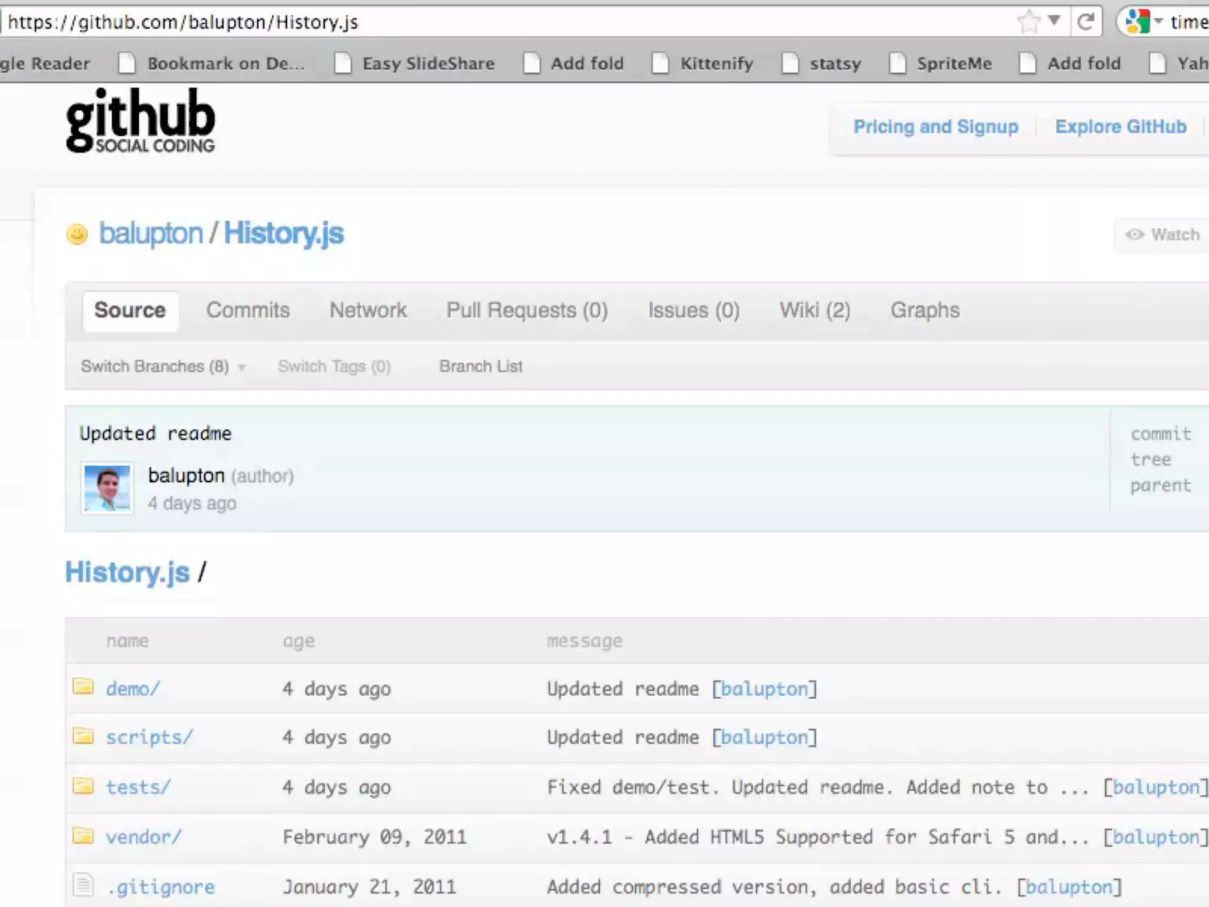Click the .gitignore file icon
The width and height of the screenshot is (1209, 907).
83,885
